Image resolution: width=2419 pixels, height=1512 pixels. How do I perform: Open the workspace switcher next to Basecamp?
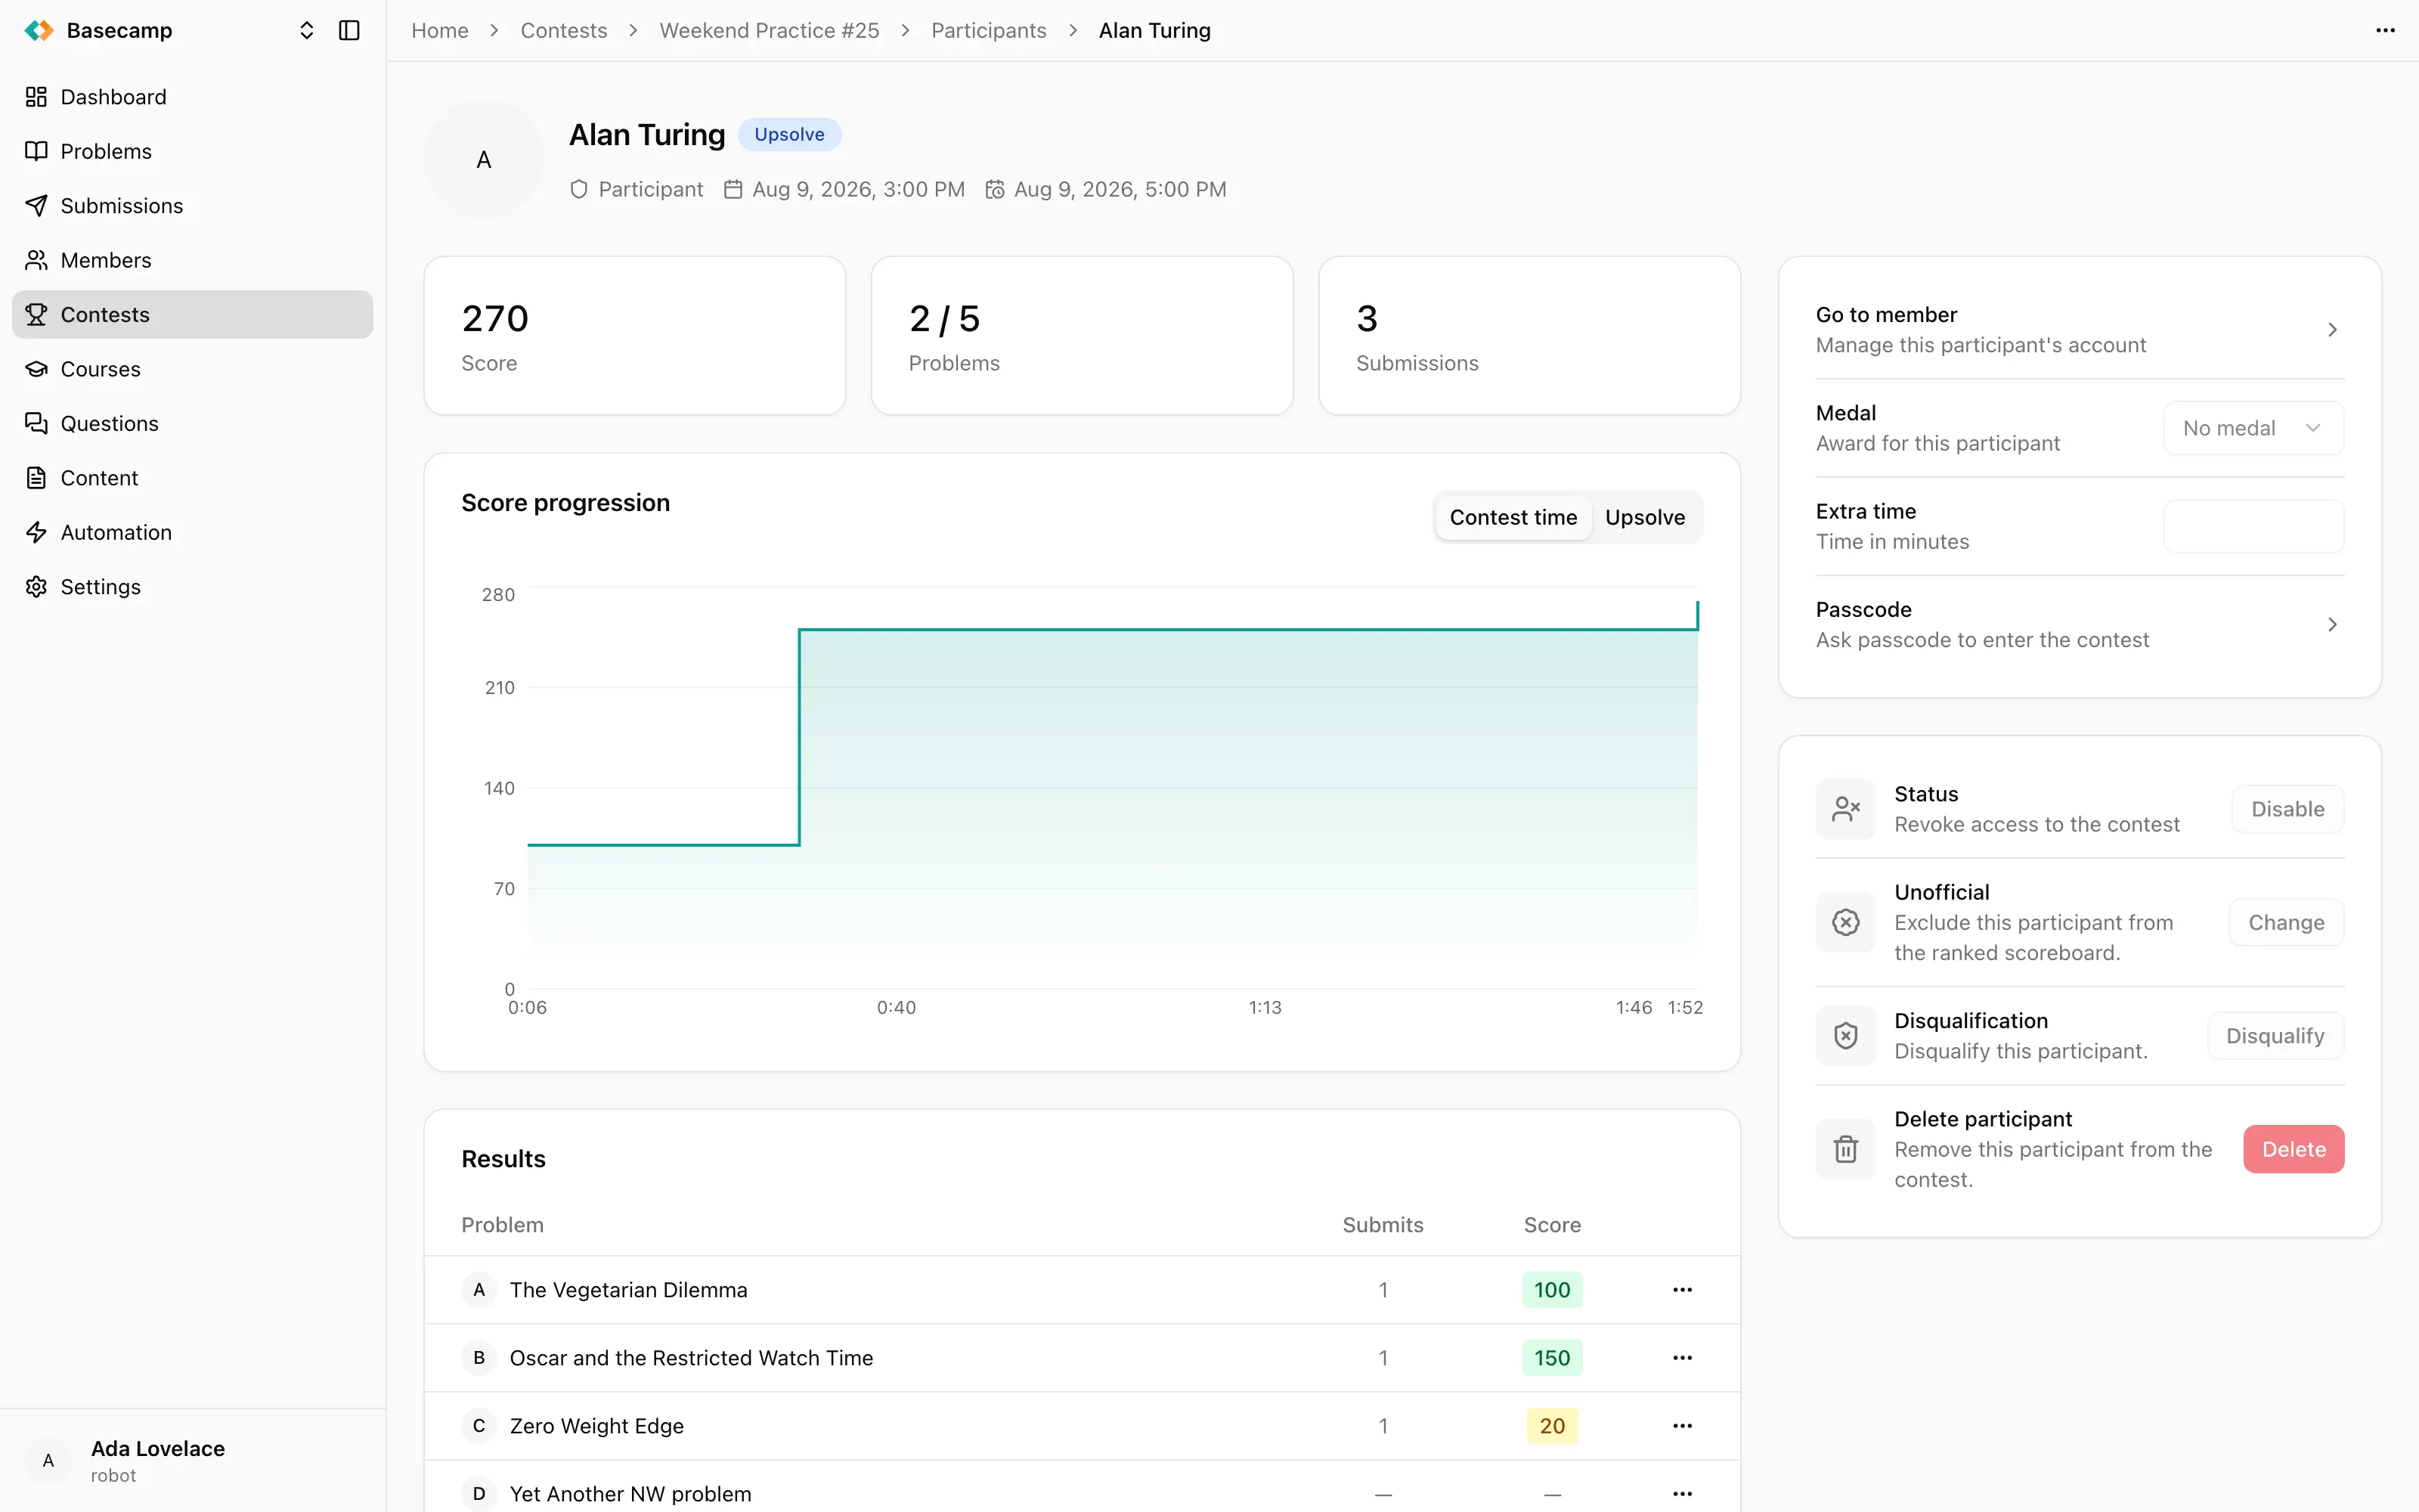pyautogui.click(x=307, y=30)
